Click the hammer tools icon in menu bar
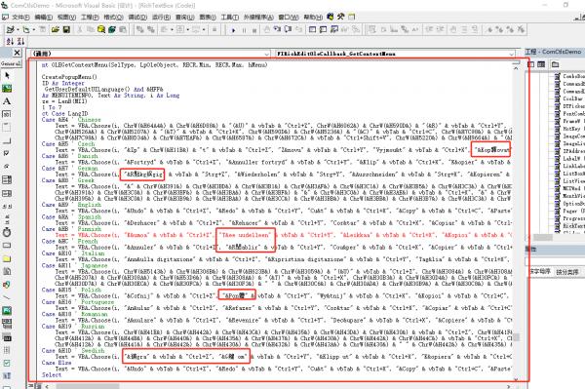Image resolution: width=585 pixels, height=389 pixels. [340, 17]
